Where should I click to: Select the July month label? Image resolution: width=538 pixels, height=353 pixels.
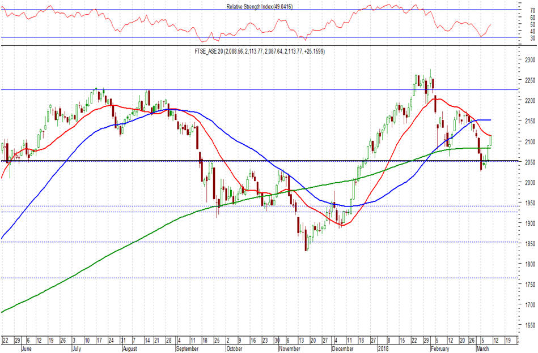77,348
